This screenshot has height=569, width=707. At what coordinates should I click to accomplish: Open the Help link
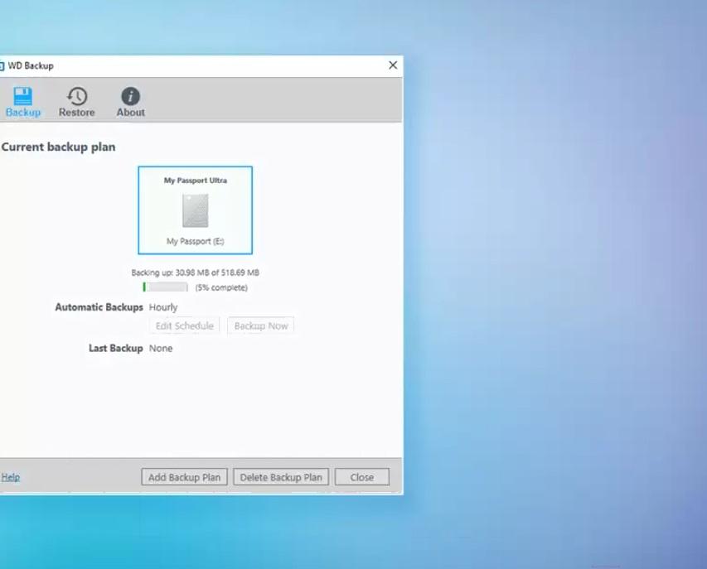(10, 477)
